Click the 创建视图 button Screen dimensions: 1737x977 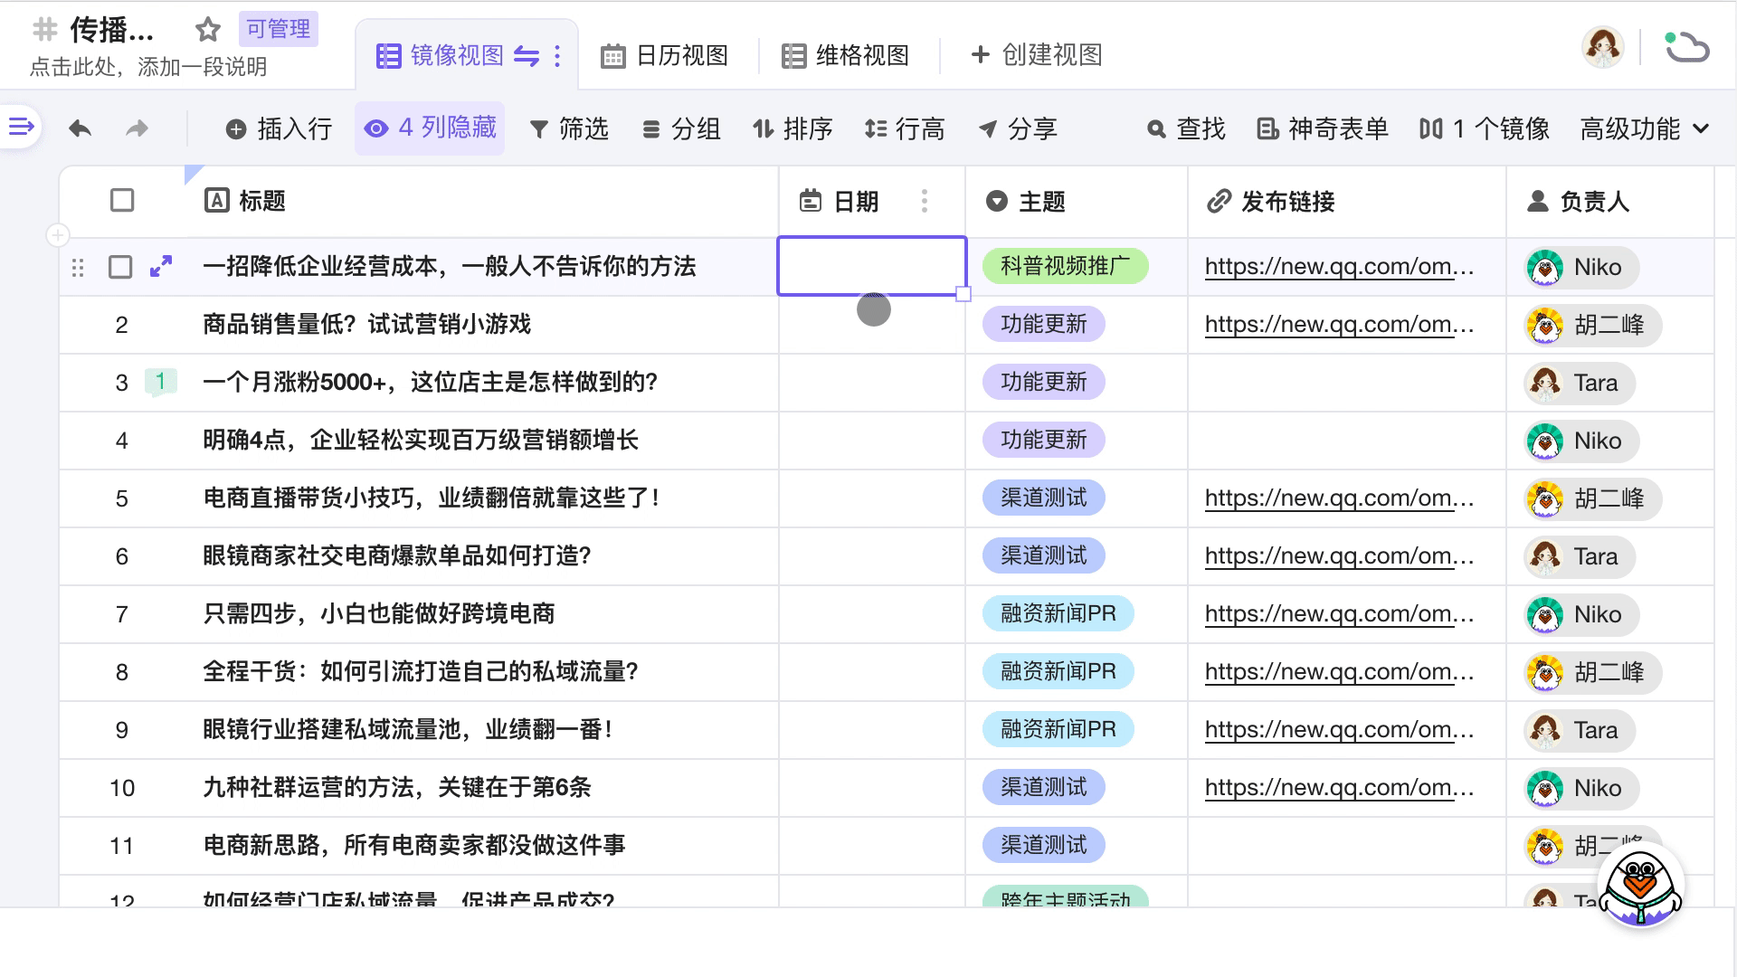tap(1036, 55)
